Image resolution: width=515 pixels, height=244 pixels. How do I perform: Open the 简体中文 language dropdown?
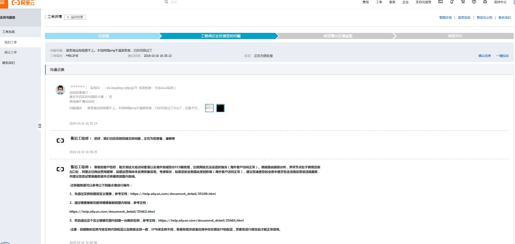pos(500,2)
